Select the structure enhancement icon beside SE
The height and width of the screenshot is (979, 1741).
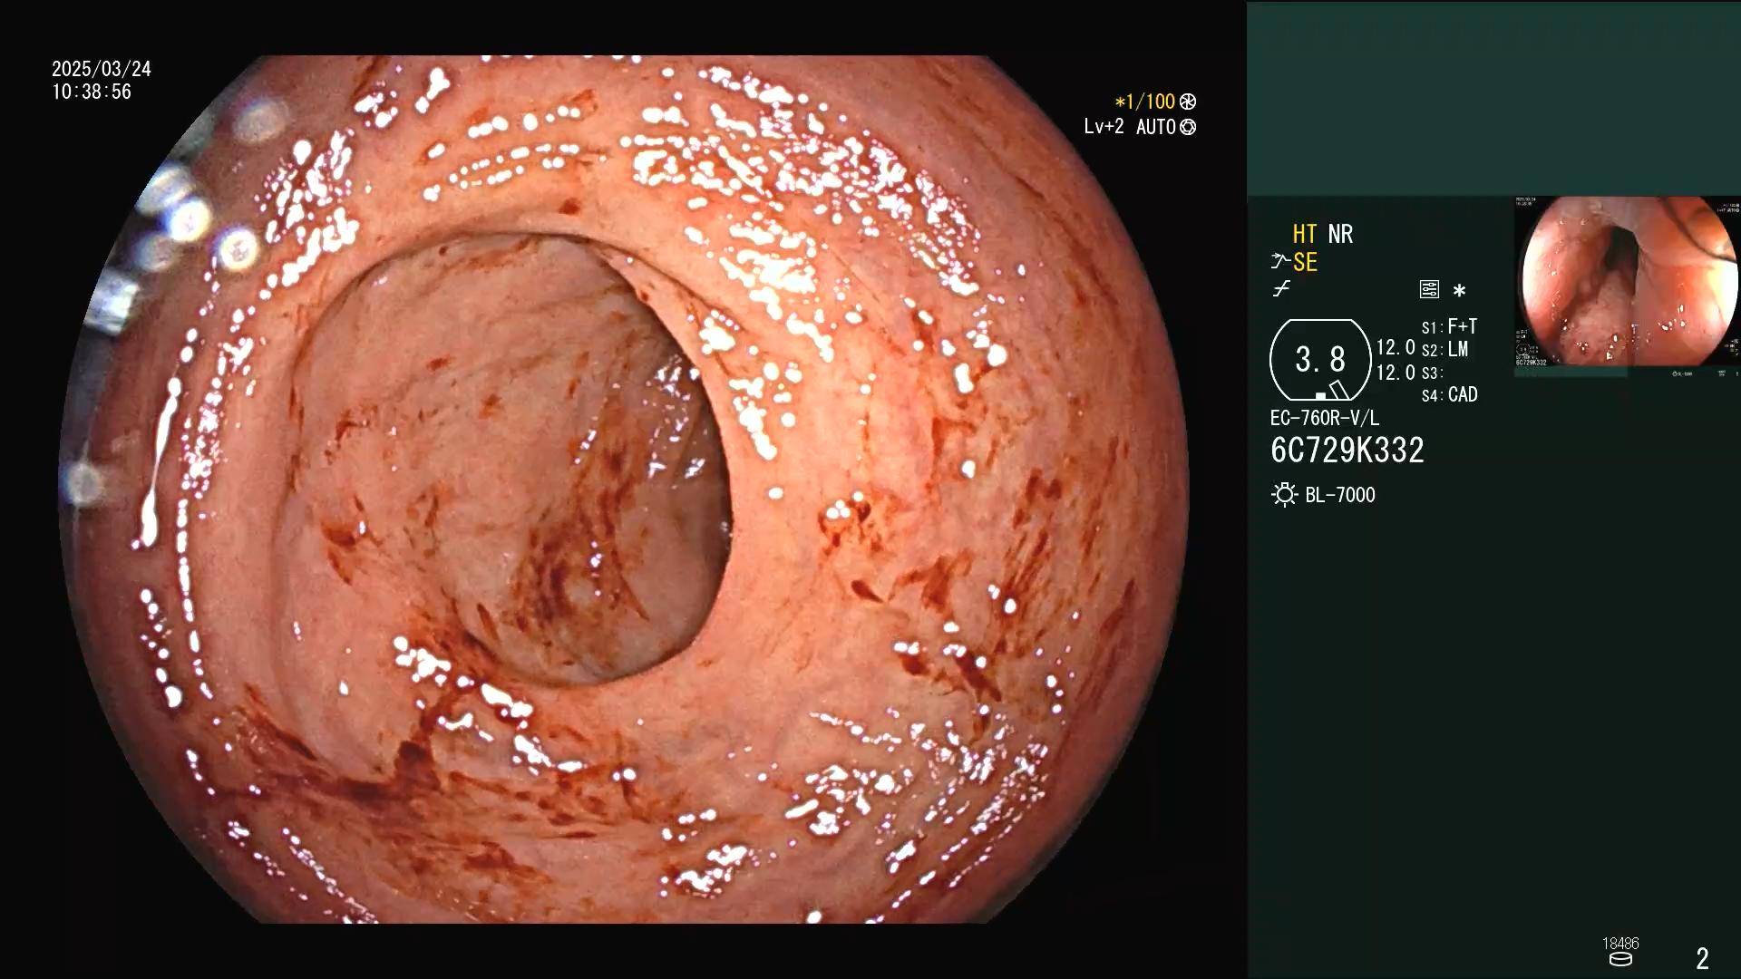point(1279,262)
